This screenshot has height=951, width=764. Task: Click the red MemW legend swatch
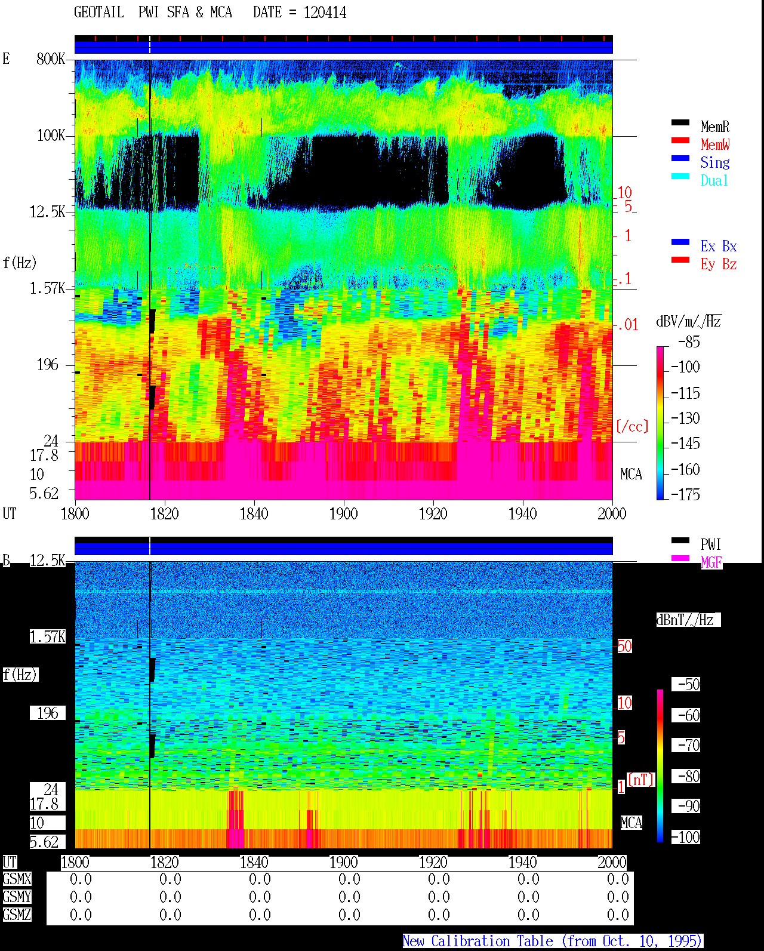(x=680, y=140)
